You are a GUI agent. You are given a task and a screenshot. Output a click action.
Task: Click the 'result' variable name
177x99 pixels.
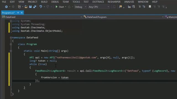pos(71,71)
